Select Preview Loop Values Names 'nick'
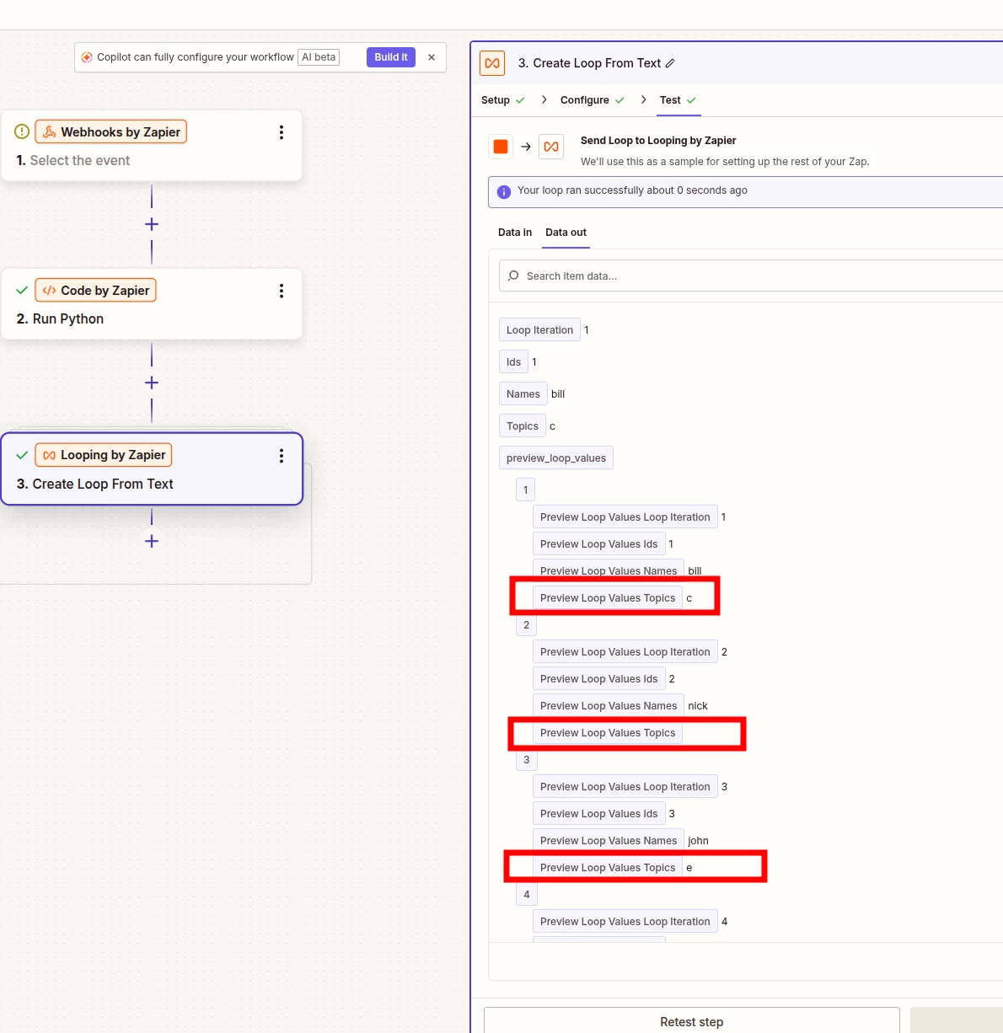Screen dimensions: 1003x1033 coord(609,706)
